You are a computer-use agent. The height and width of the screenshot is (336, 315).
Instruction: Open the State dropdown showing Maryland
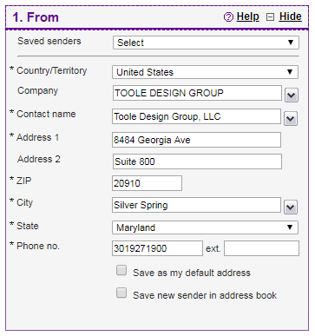(205, 227)
